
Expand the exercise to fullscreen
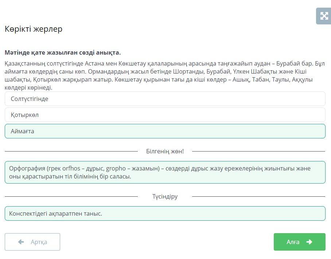pos(323,16)
